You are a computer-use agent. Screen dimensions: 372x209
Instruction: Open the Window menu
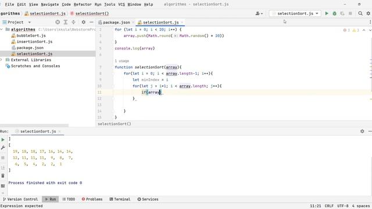[x=134, y=4]
